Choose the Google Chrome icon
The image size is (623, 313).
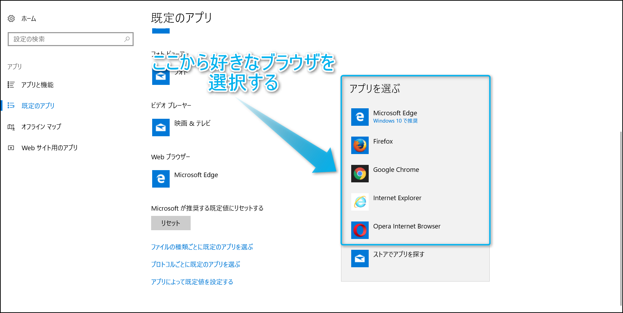360,174
